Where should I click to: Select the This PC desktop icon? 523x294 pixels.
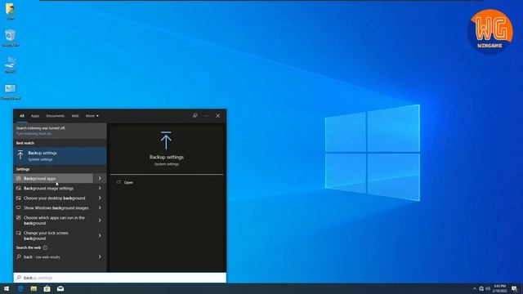[11, 65]
